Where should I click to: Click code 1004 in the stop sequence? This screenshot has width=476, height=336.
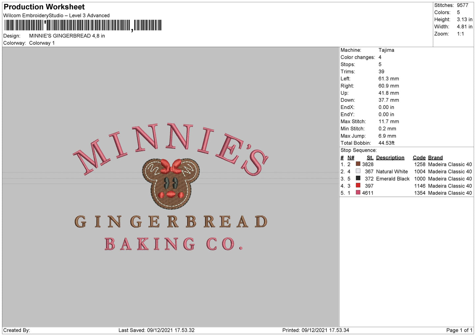click(420, 171)
